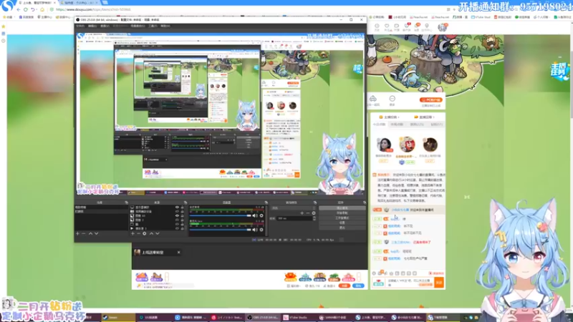The height and width of the screenshot is (322, 573).
Task: Close the small floating window below OBS
Action: point(178,253)
